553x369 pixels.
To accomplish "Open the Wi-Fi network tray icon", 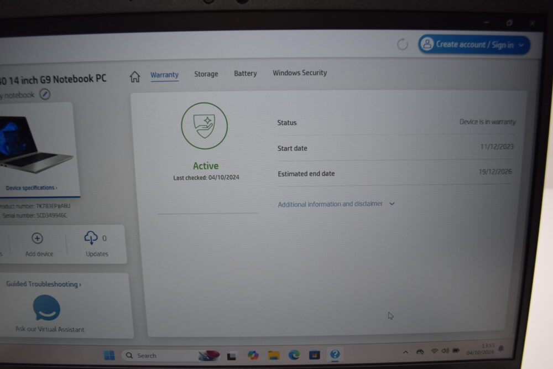I will click(435, 351).
